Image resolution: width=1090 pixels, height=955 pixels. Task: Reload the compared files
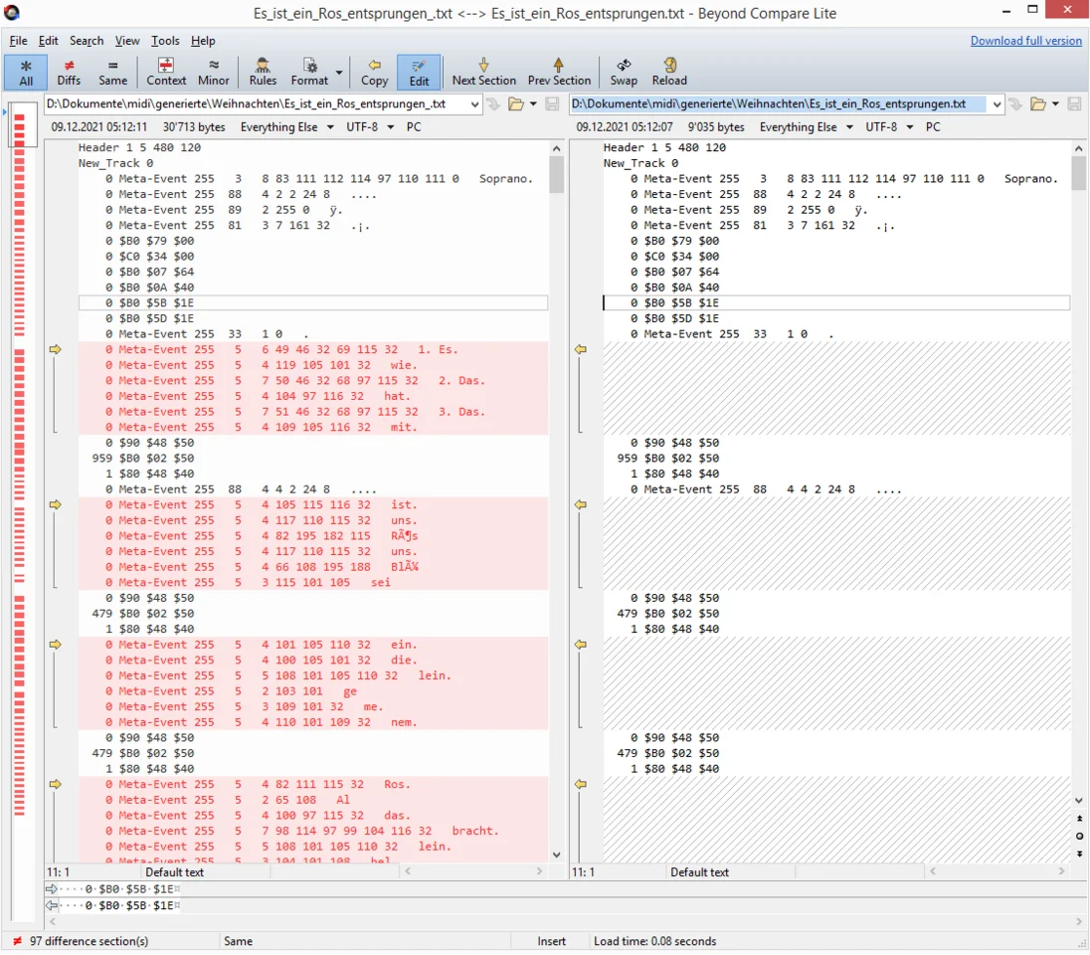(x=669, y=72)
